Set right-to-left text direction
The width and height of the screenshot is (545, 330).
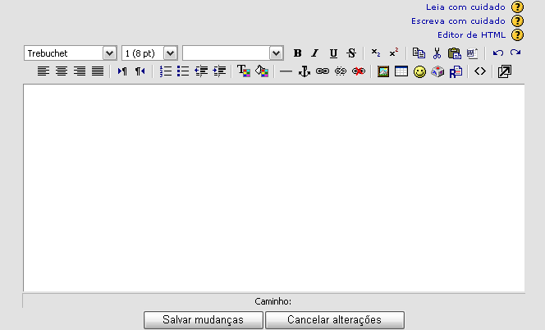[140, 71]
